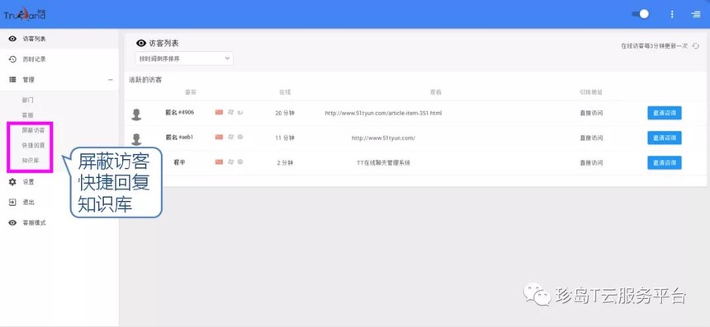710x327 pixels.
Task: Click the 退出 exit icon in sidebar
Action: 12,203
